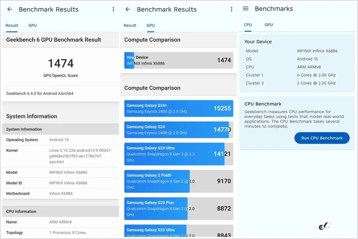Viewport: 358px width, 239px height.
Task: Open the overflow menu on the left Benchmark Results screen
Action: coord(113,9)
